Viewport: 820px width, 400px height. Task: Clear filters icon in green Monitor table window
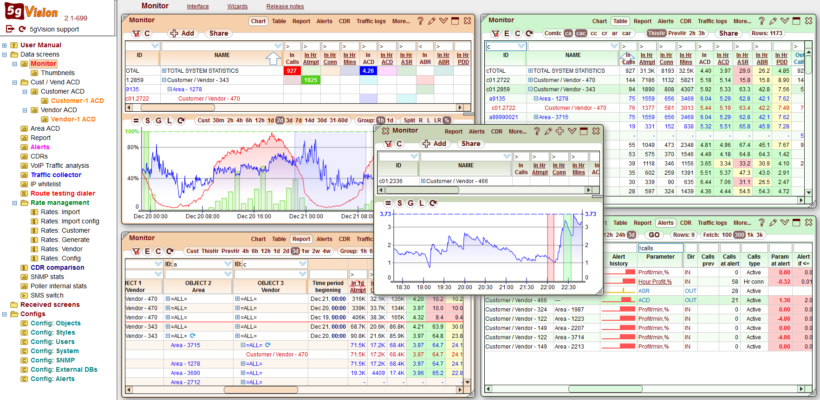click(x=495, y=33)
